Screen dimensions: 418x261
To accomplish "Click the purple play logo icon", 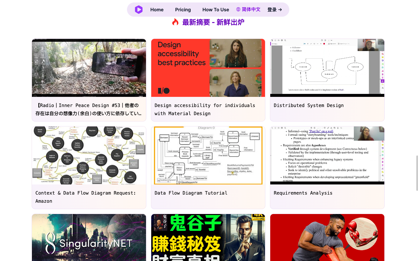I will point(139,10).
